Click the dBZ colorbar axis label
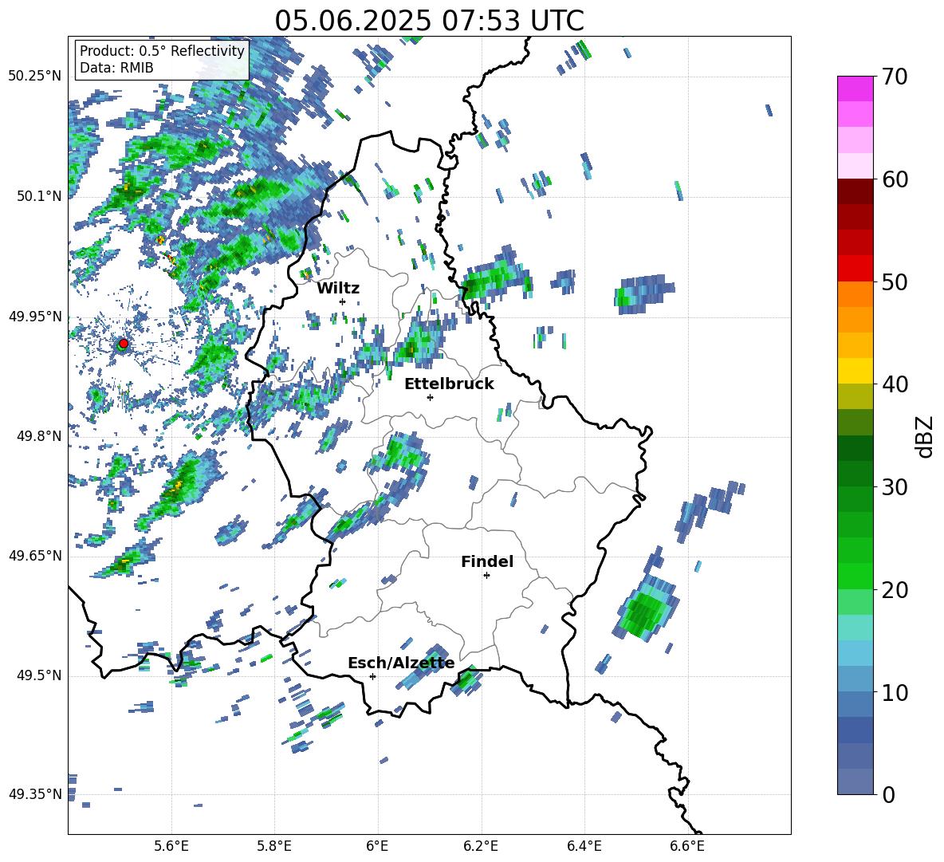This screenshot has width=944, height=862. [926, 436]
